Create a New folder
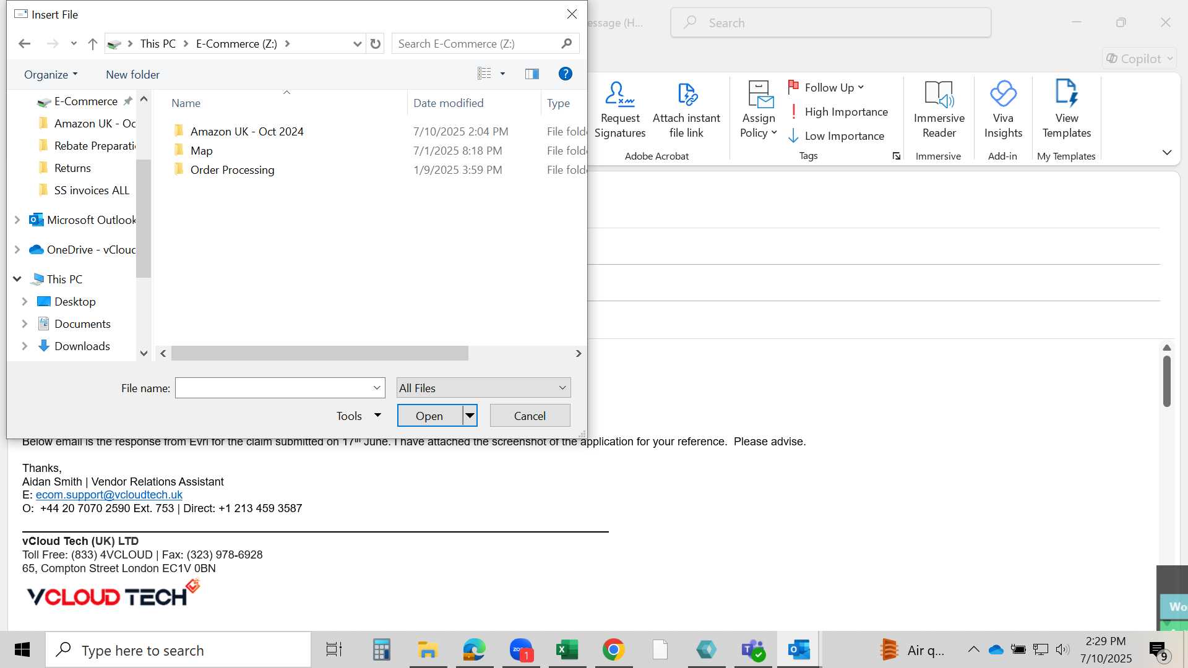Screen dimensions: 1188x668 [132, 75]
